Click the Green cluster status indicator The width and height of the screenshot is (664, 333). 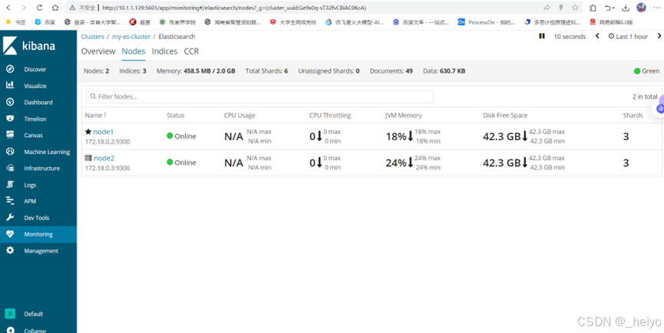[x=646, y=71]
